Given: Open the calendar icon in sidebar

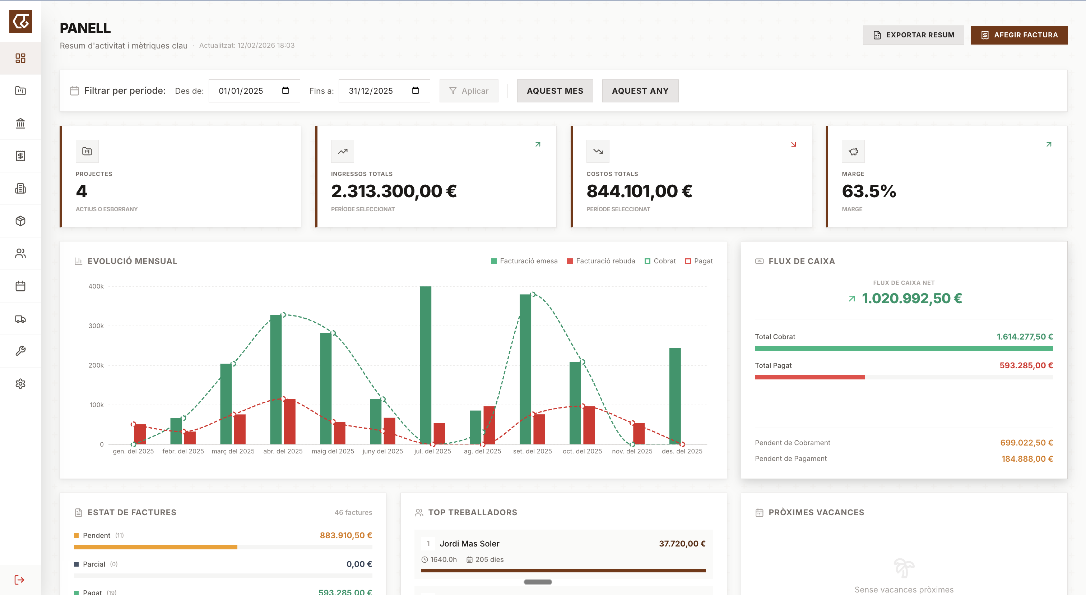Looking at the screenshot, I should pos(20,286).
